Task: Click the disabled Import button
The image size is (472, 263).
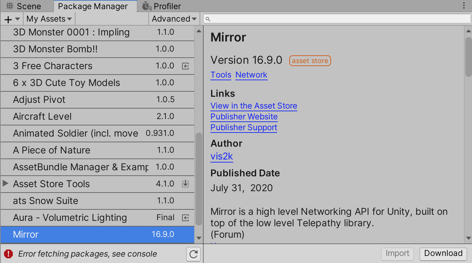Action: [x=397, y=253]
